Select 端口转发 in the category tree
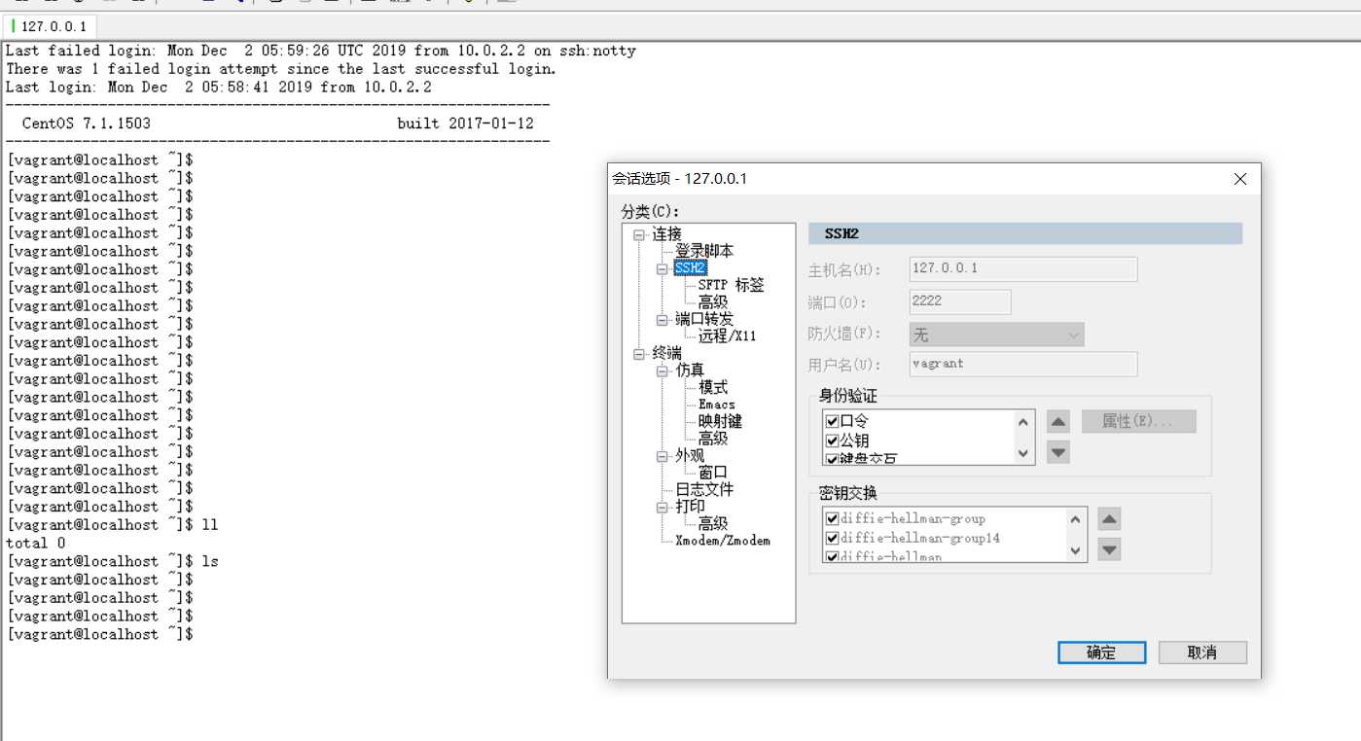1361x741 pixels. [704, 319]
